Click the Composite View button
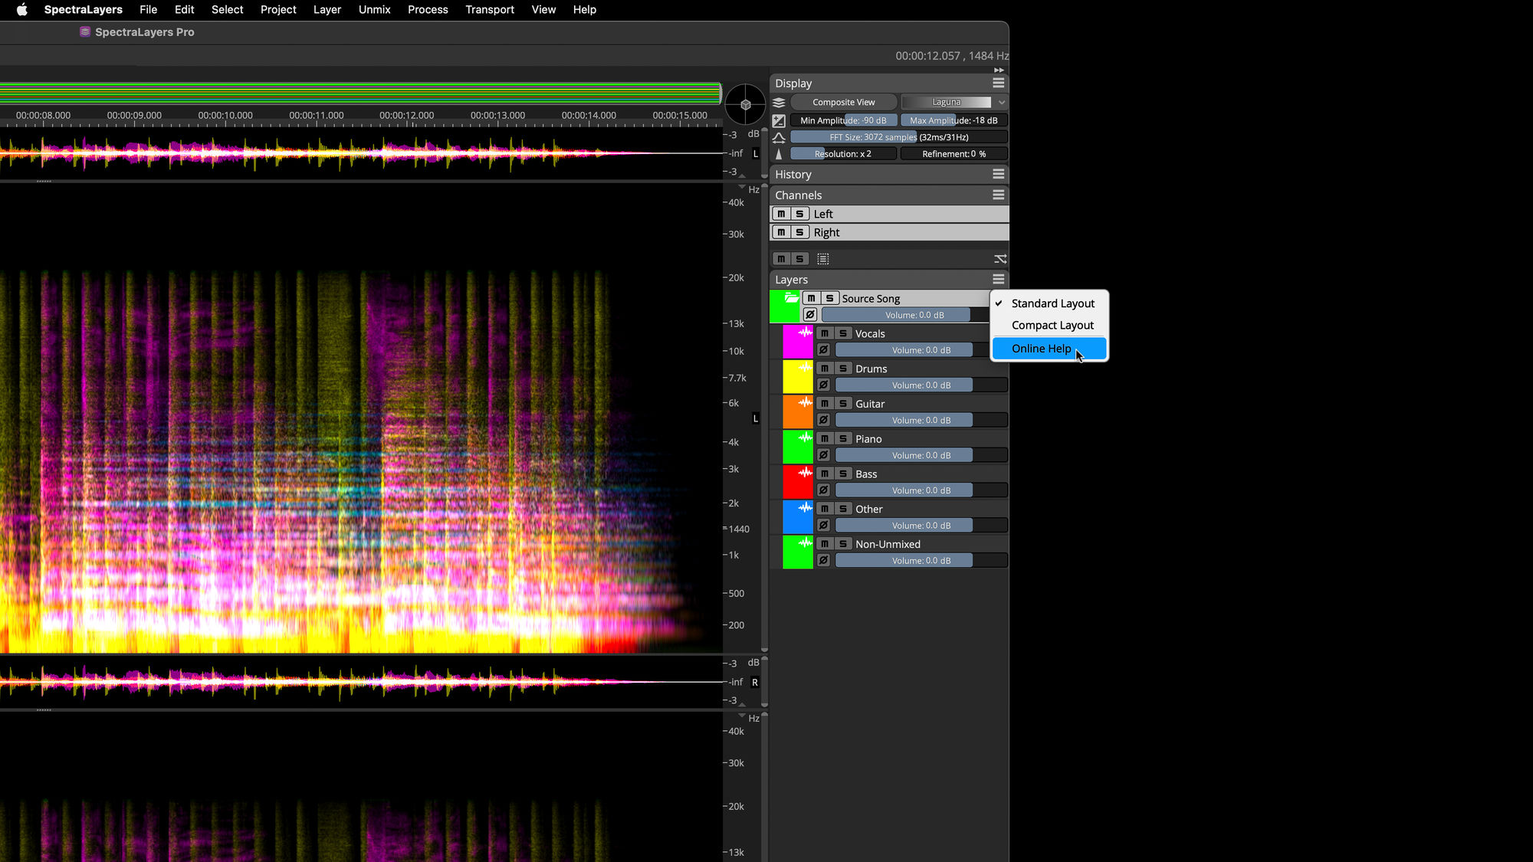This screenshot has height=862, width=1533. click(842, 101)
